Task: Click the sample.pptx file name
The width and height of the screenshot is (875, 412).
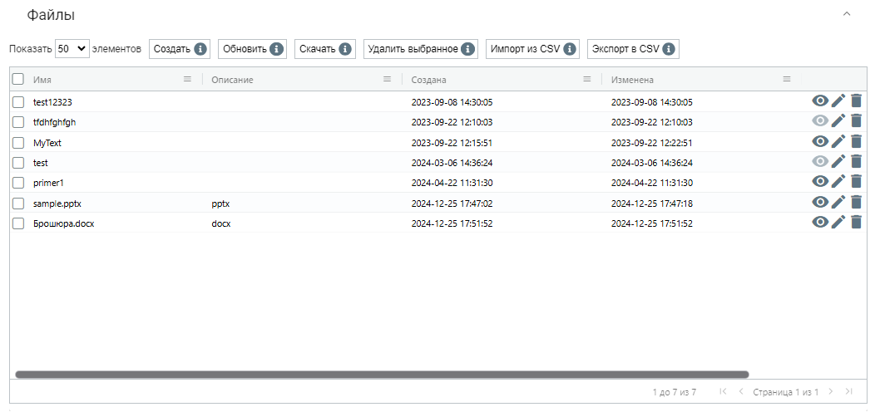Action: [57, 204]
